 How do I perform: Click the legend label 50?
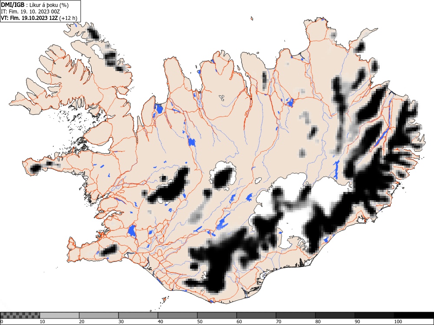(x=200, y=322)
